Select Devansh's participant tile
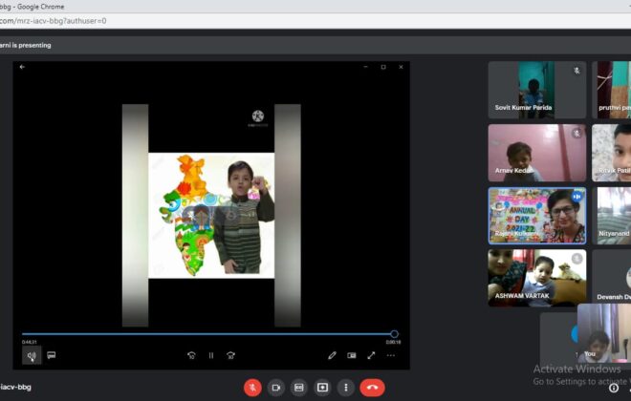Viewport: 631px width, 401px height. (x=611, y=276)
